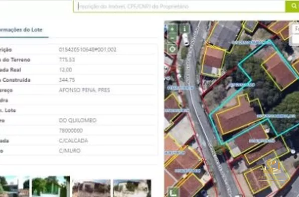Viewport: 299px width, 197px height.
Task: Select the land area value 775.53
Action: [67, 60]
